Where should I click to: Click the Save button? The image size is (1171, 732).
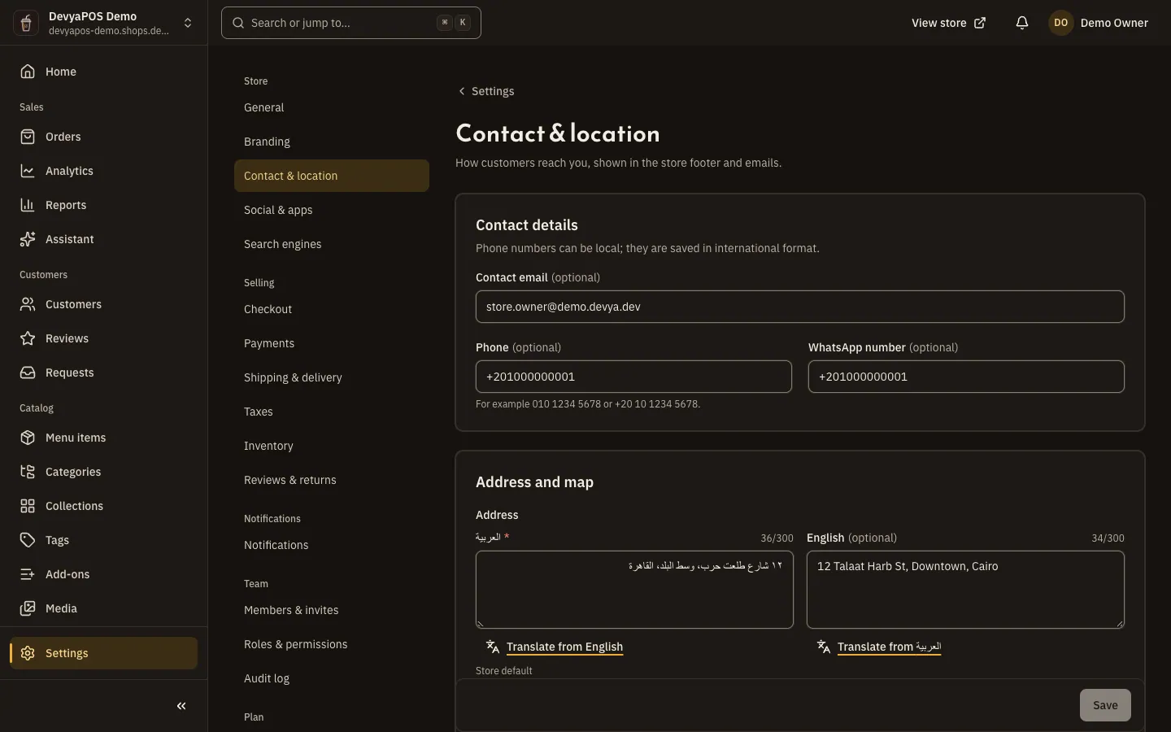pyautogui.click(x=1105, y=705)
